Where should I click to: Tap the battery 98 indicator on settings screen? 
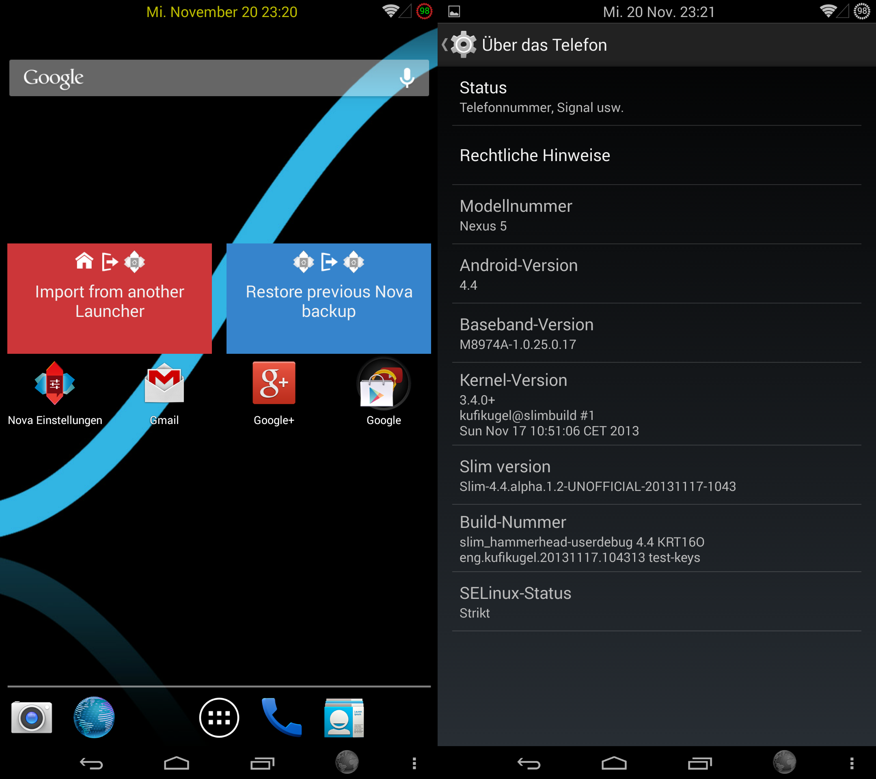861,11
